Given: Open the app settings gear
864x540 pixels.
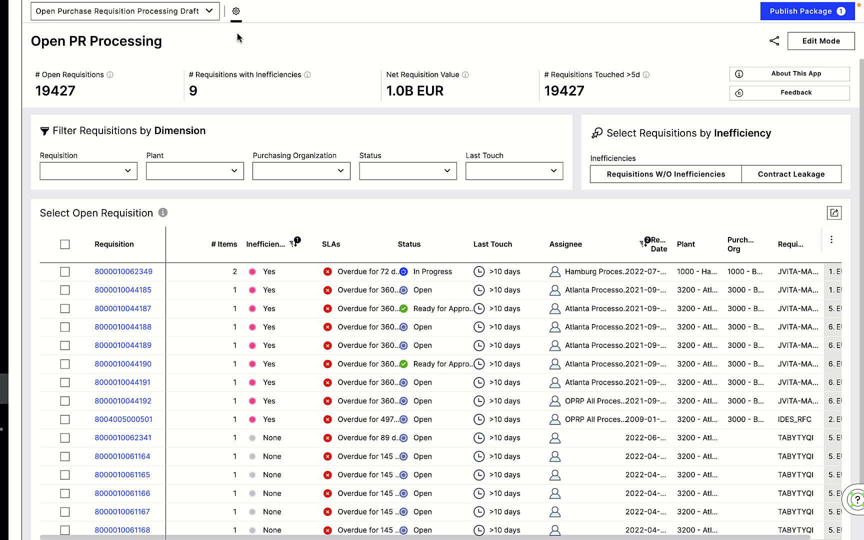Looking at the screenshot, I should pos(236,10).
